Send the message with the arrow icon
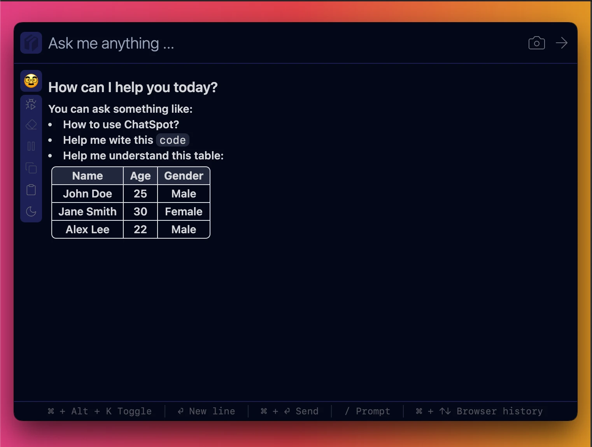 [562, 43]
